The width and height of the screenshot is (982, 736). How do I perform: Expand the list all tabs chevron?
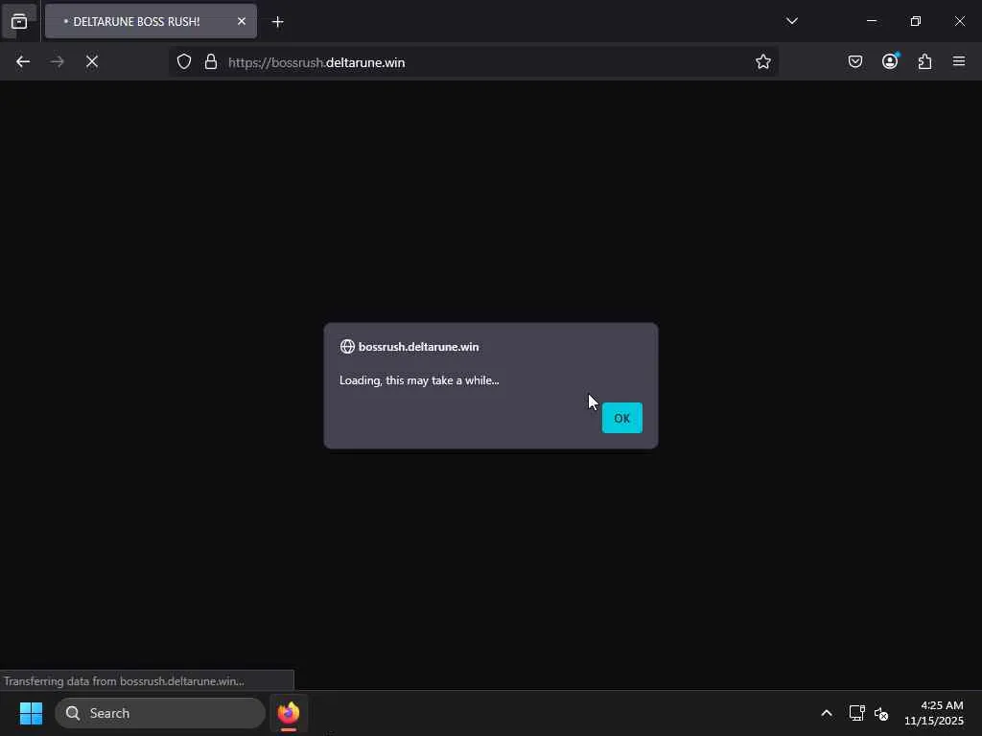(791, 21)
